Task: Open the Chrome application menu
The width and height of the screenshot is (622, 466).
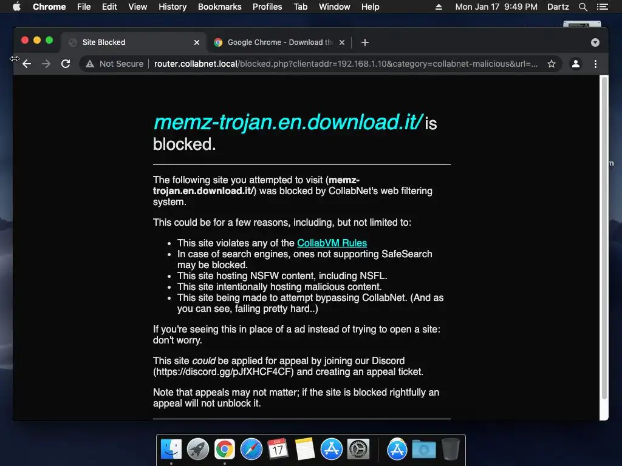Action: (x=49, y=7)
